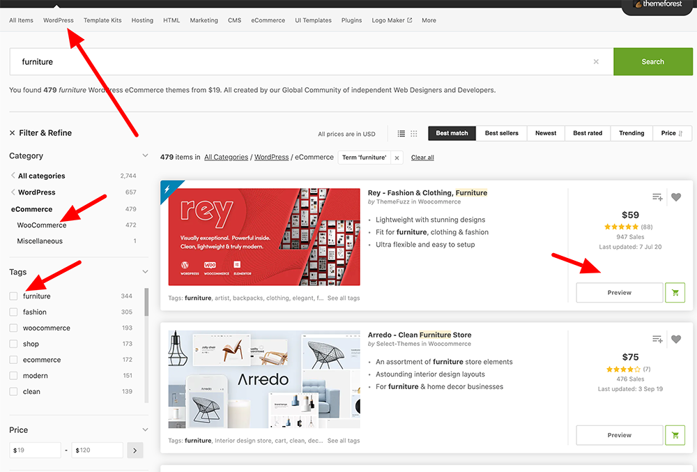
Task: Add Arredo theme to cart
Action: pos(675,435)
